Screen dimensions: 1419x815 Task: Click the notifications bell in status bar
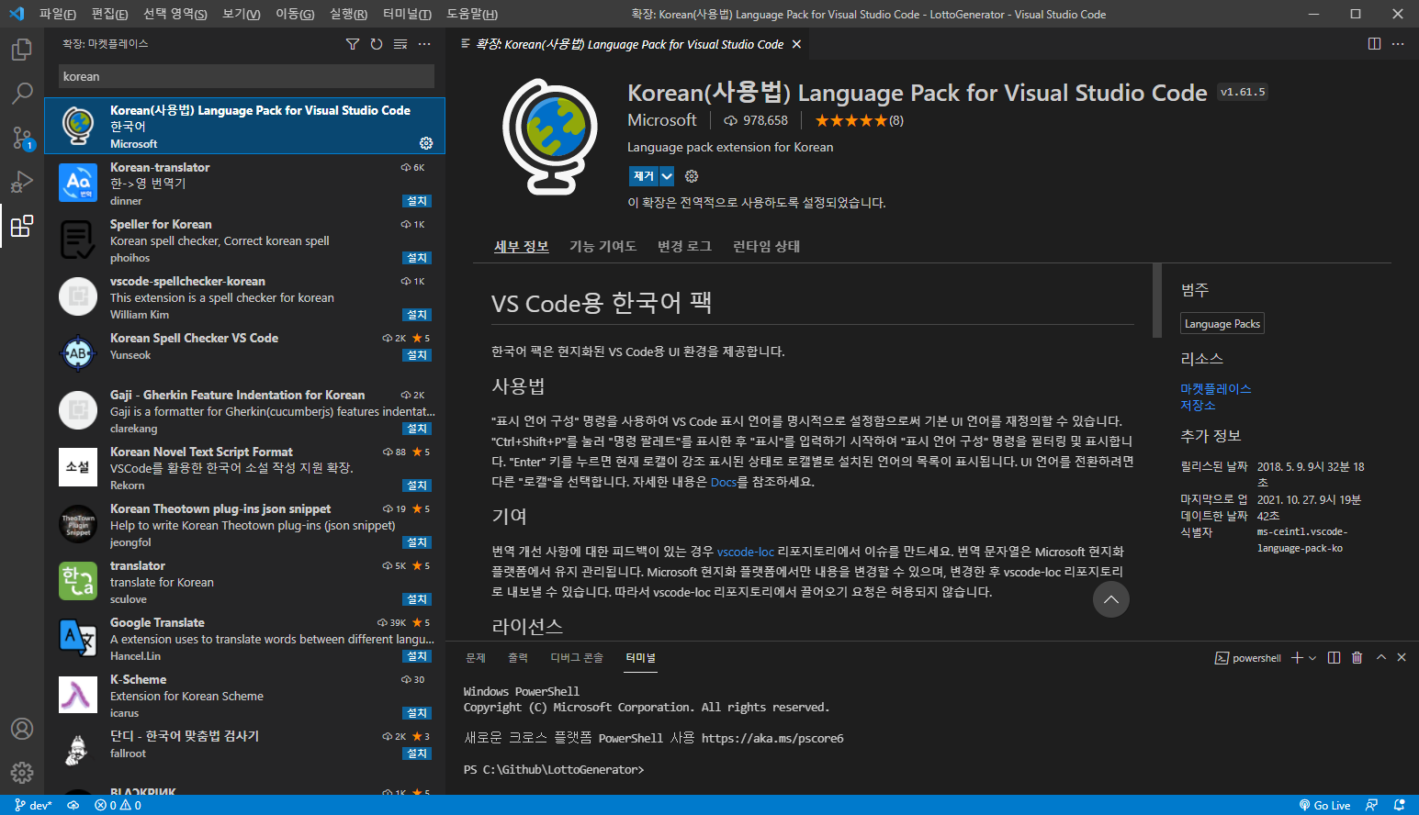point(1400,805)
